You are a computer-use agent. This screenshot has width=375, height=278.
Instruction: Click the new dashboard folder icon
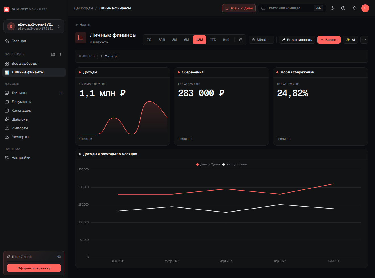(53, 54)
